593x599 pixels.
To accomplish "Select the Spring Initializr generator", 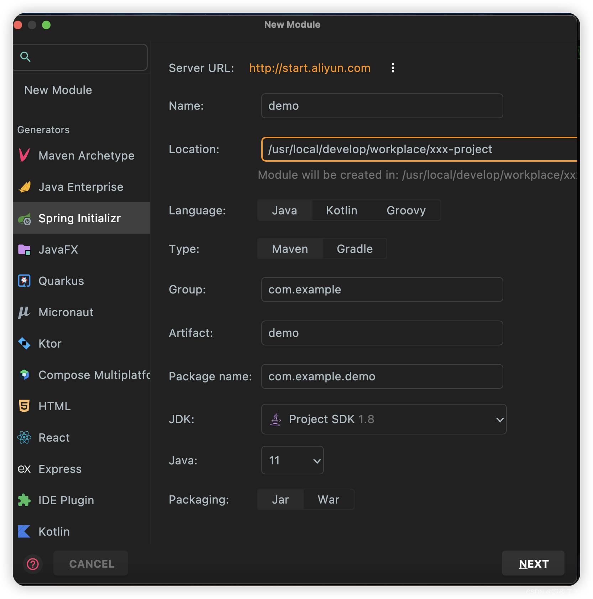I will point(79,218).
